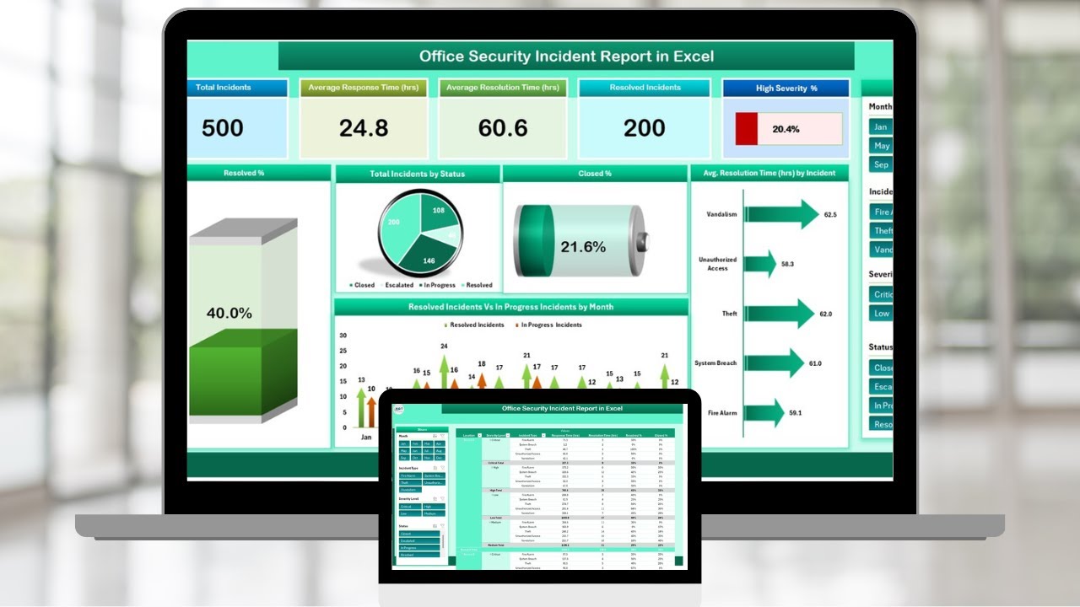
Task: Select Sep in the large dashboard Month slicer
Action: pyautogui.click(x=881, y=165)
